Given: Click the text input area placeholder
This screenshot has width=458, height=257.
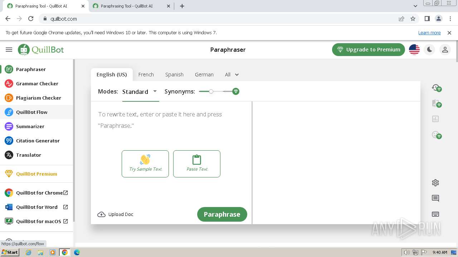Looking at the screenshot, I should (160, 120).
